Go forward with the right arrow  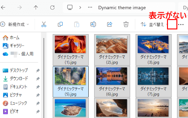tap(19, 8)
